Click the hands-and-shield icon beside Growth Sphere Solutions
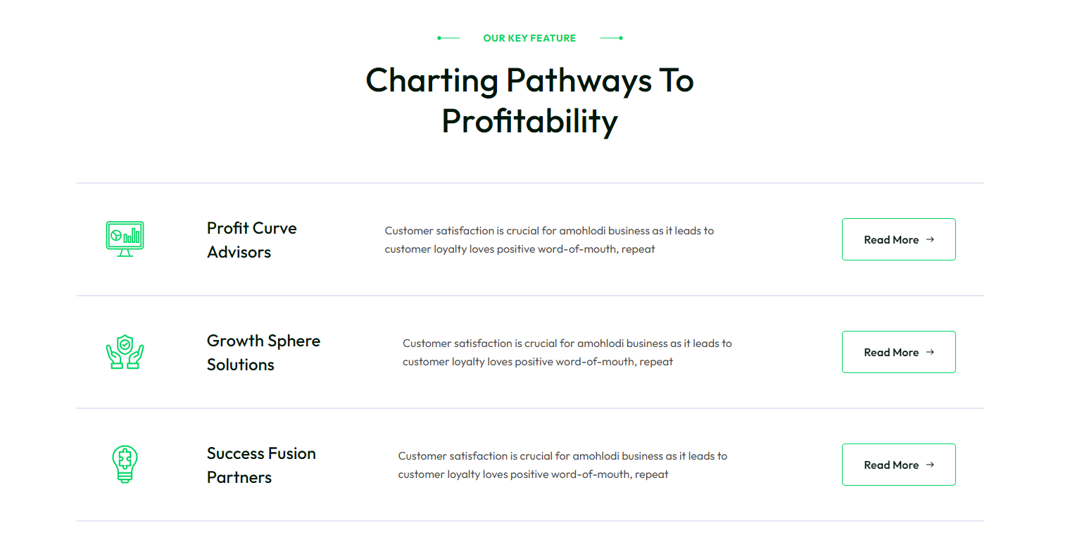The width and height of the screenshot is (1070, 554). pos(125,352)
